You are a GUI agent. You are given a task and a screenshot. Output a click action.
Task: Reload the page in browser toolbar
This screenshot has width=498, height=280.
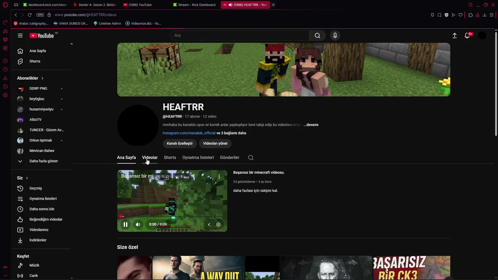(30, 15)
